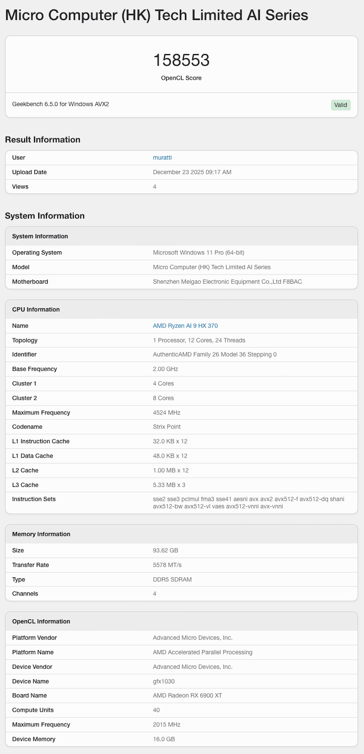Click the Strix Point codename value

click(x=167, y=427)
